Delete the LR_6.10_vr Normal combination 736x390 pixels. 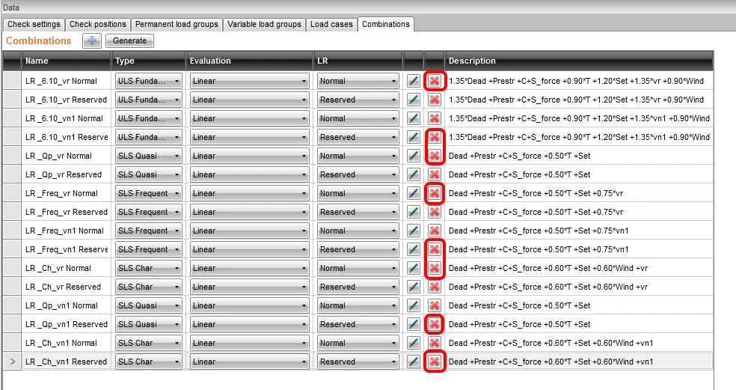tap(434, 81)
